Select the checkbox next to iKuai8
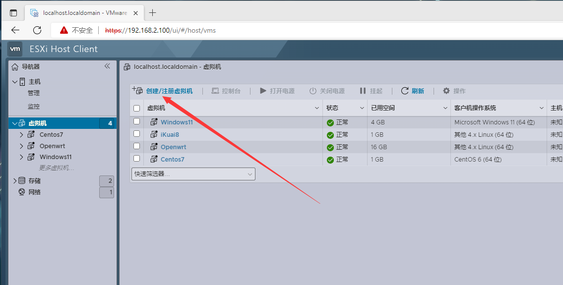 click(137, 134)
